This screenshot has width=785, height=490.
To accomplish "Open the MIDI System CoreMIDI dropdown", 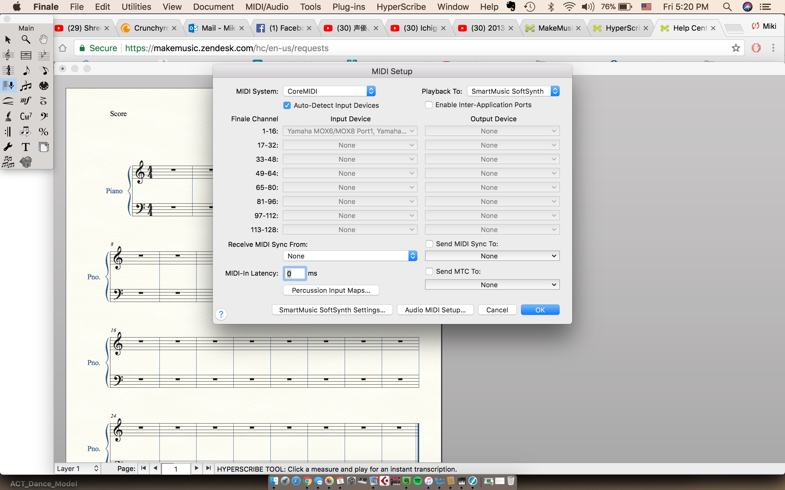I will (x=329, y=91).
